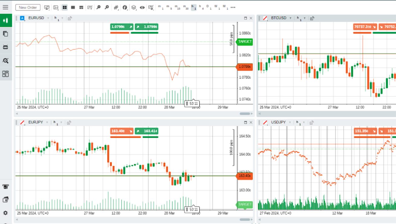The width and height of the screenshot is (396, 224).
Task: Open the layers object list icon
Action: [134, 8]
